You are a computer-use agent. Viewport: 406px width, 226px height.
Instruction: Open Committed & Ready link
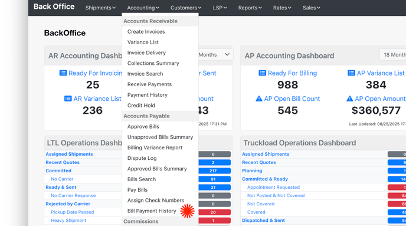tap(265, 179)
